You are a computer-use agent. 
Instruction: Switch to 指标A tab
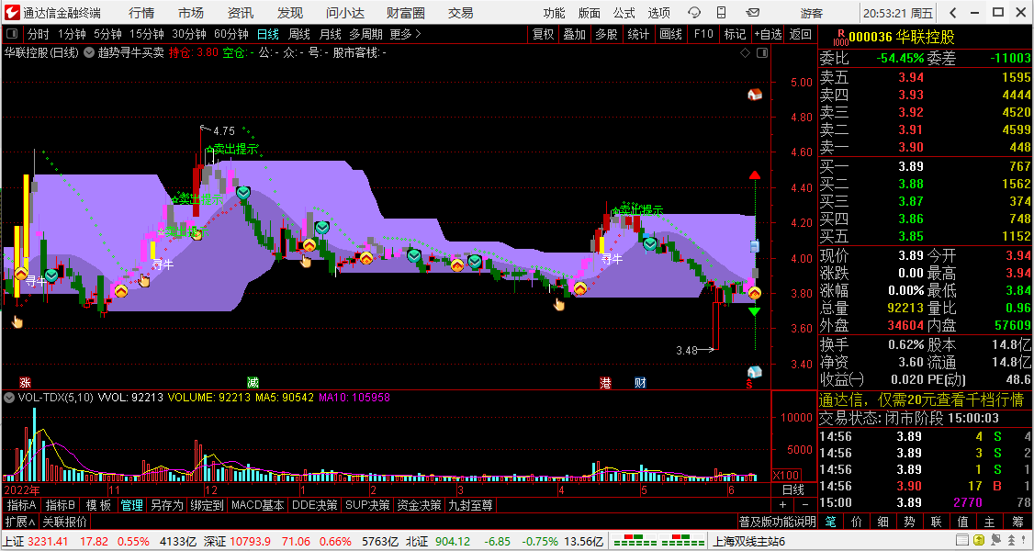click(21, 505)
